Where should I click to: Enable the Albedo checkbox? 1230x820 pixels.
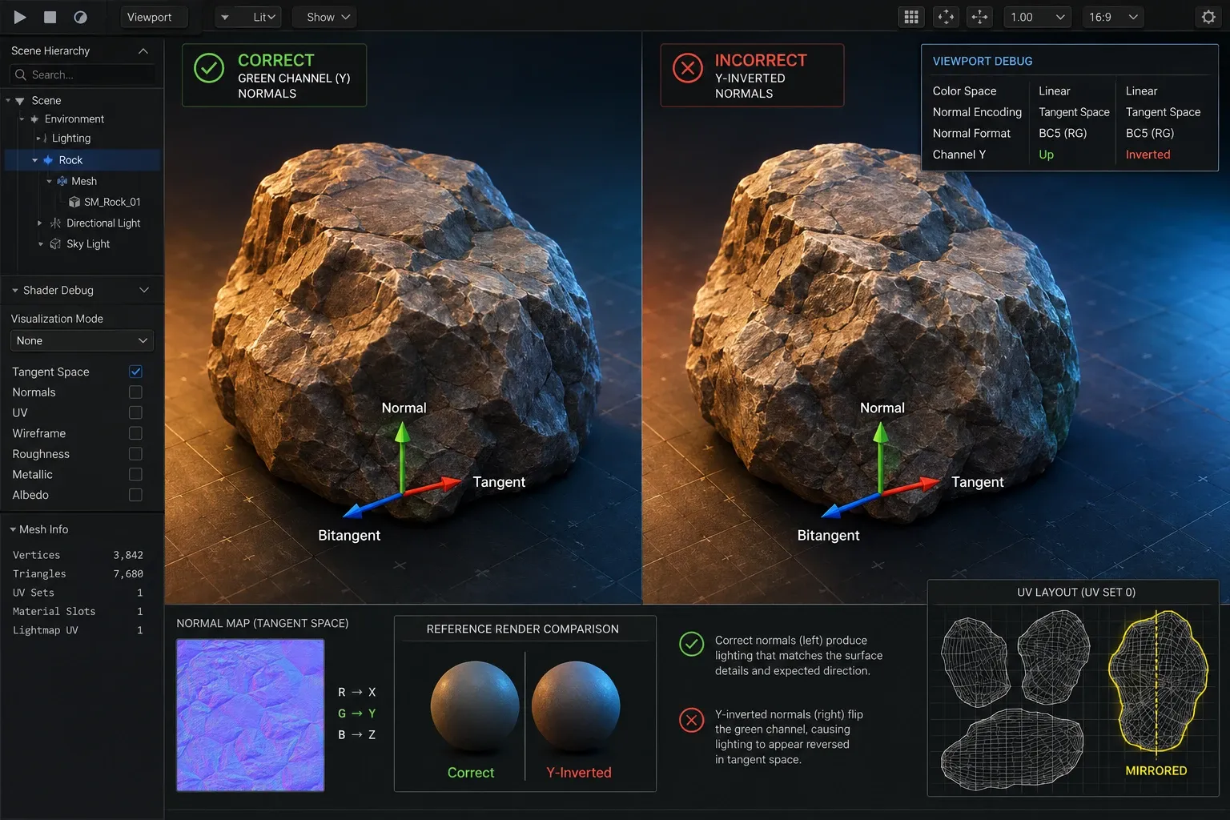click(x=135, y=495)
